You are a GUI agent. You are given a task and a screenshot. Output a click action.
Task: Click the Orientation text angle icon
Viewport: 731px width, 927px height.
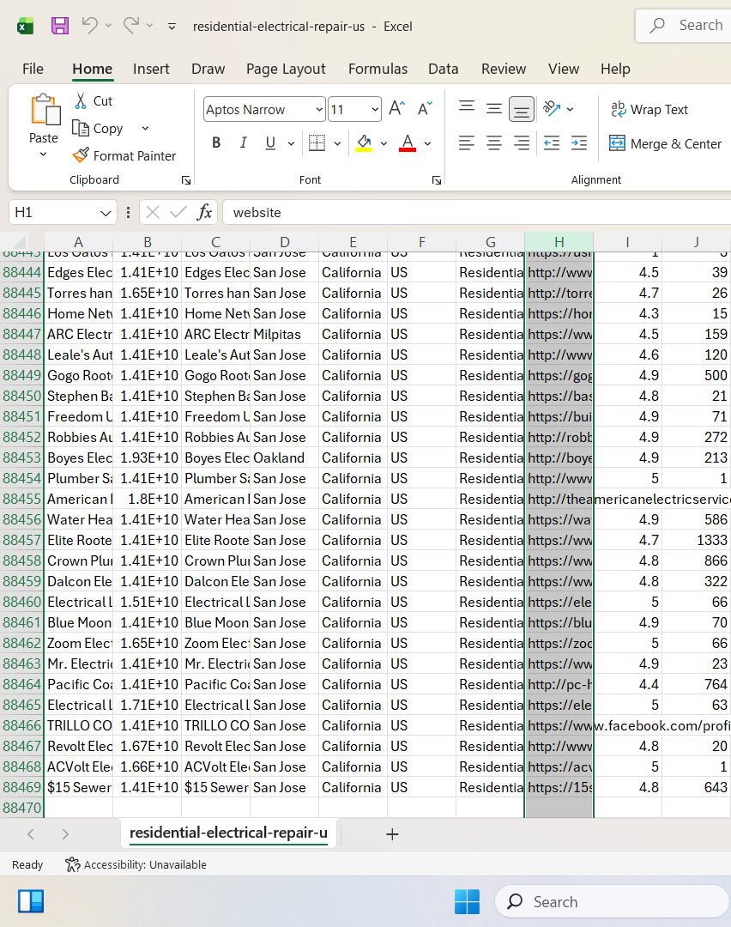point(552,108)
